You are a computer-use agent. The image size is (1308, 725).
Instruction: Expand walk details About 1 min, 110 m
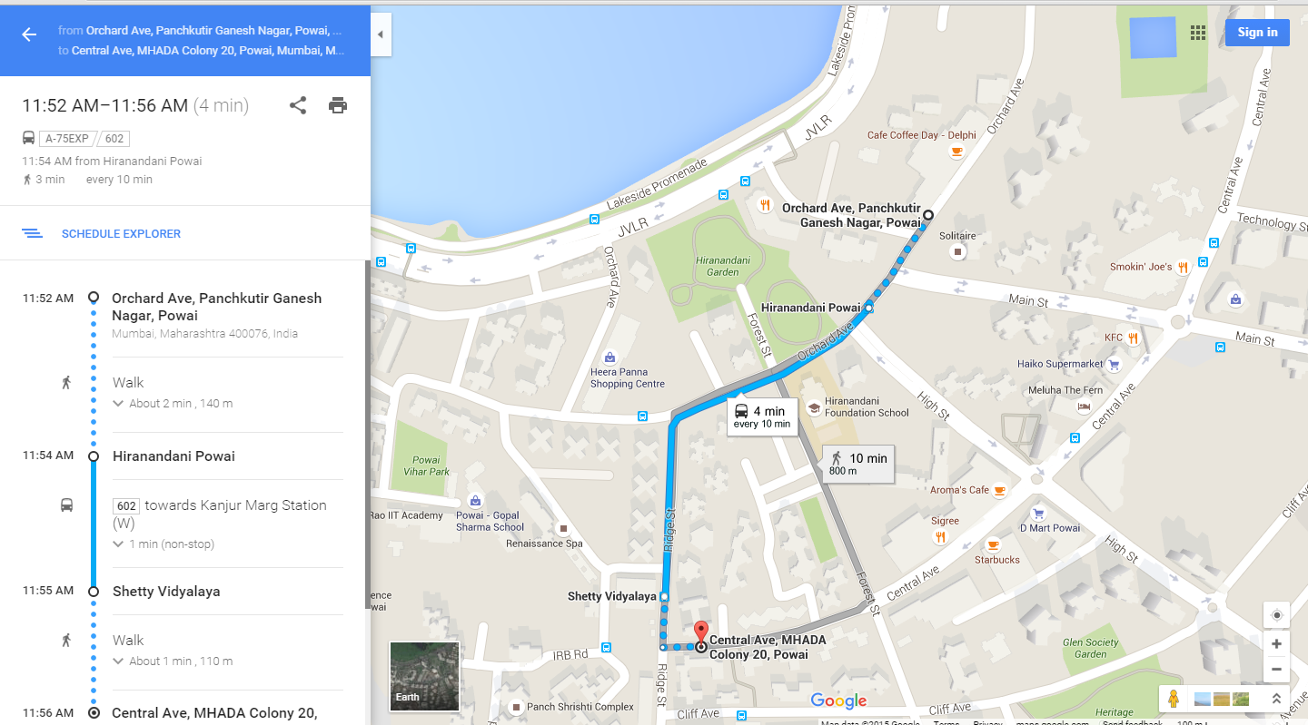173,661
